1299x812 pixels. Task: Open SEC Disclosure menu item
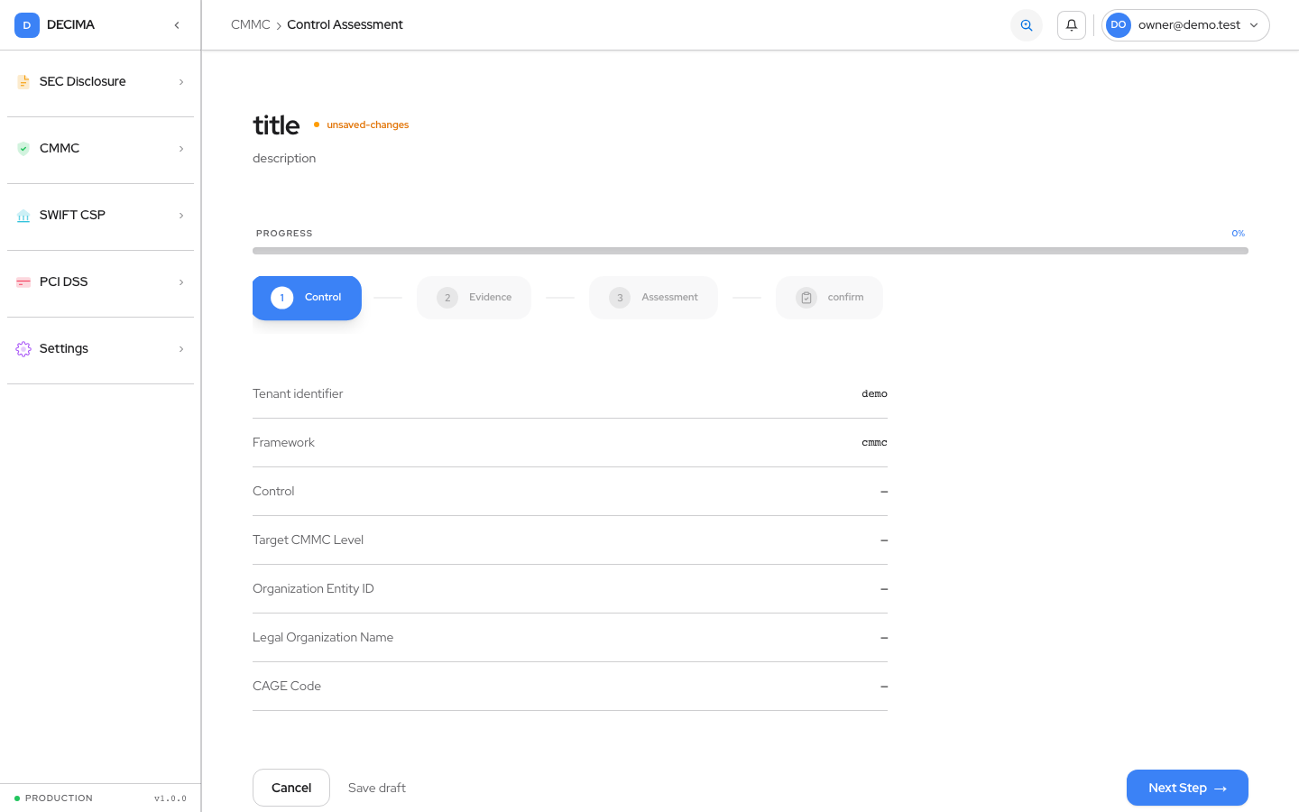pos(100,82)
